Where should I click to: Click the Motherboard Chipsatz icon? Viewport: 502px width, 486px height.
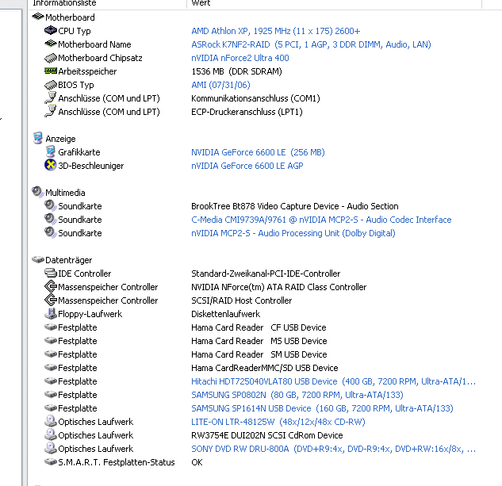tap(51, 58)
